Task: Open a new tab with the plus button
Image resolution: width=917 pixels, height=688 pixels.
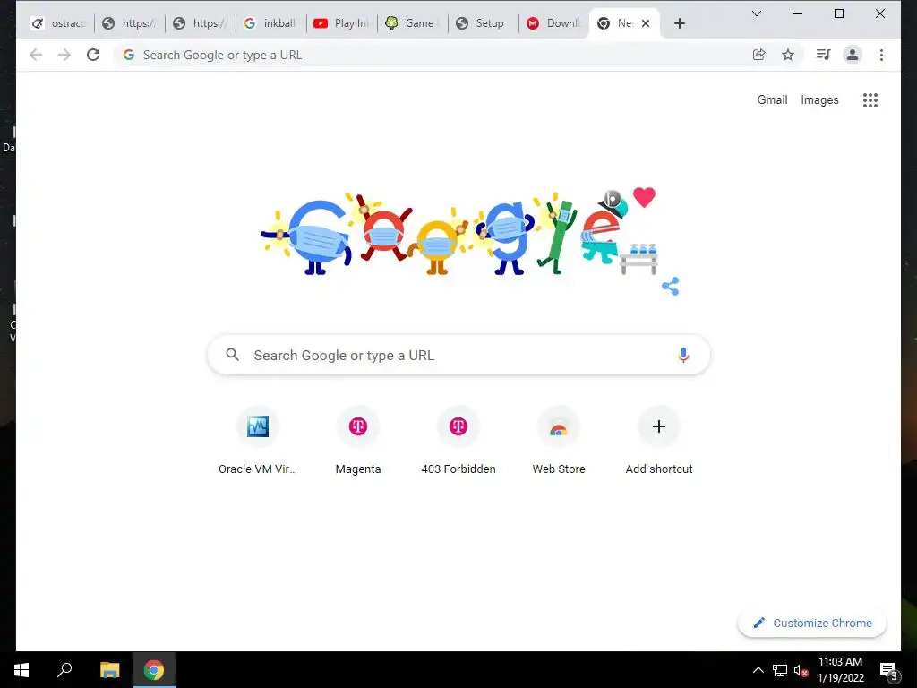Action: pos(680,23)
